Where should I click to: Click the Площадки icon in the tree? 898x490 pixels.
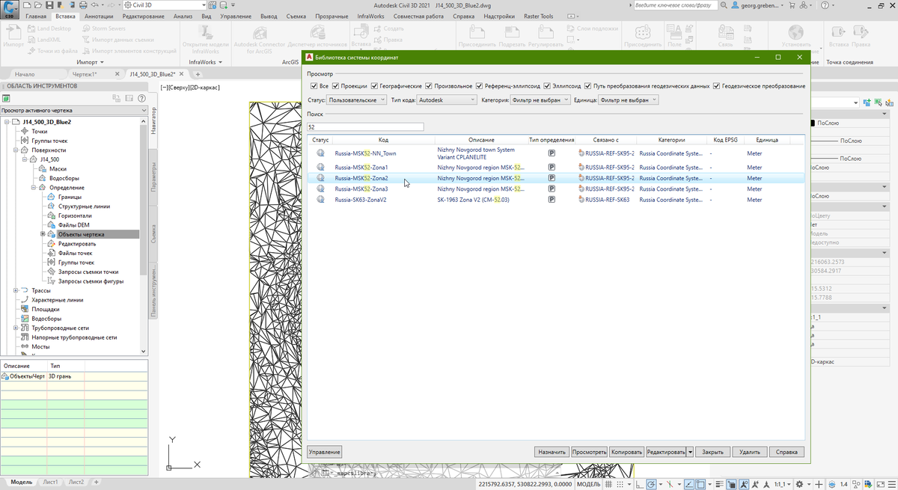point(25,309)
